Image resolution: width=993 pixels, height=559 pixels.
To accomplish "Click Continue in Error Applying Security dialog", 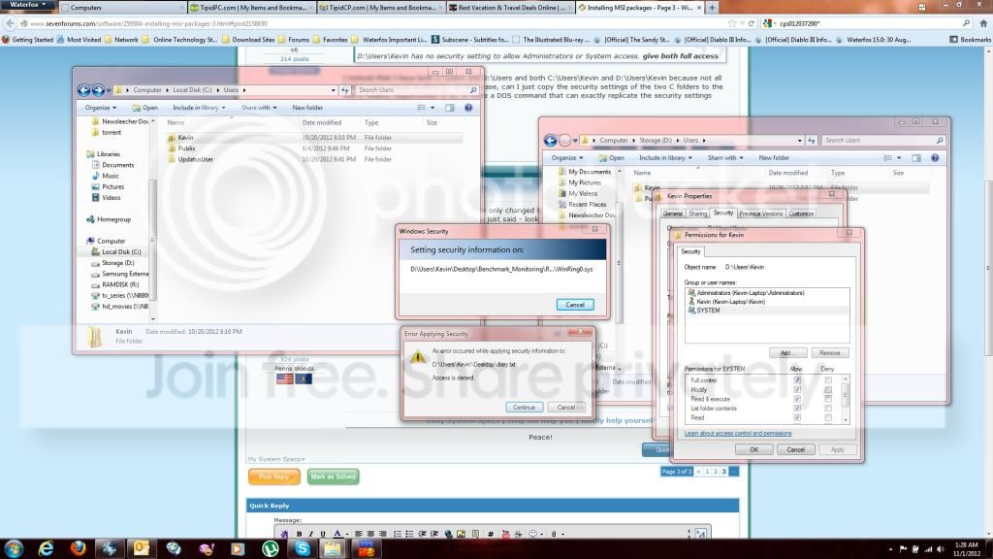I will [524, 407].
